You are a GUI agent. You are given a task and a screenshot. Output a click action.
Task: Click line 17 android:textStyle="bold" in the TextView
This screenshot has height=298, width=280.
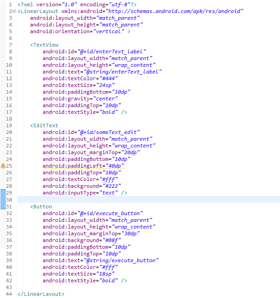coord(85,112)
